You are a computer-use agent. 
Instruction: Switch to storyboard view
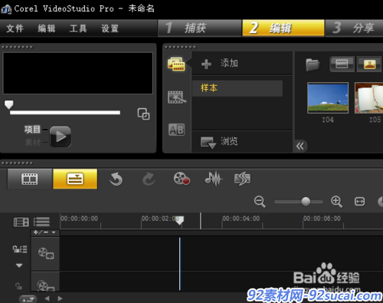[x=30, y=179]
